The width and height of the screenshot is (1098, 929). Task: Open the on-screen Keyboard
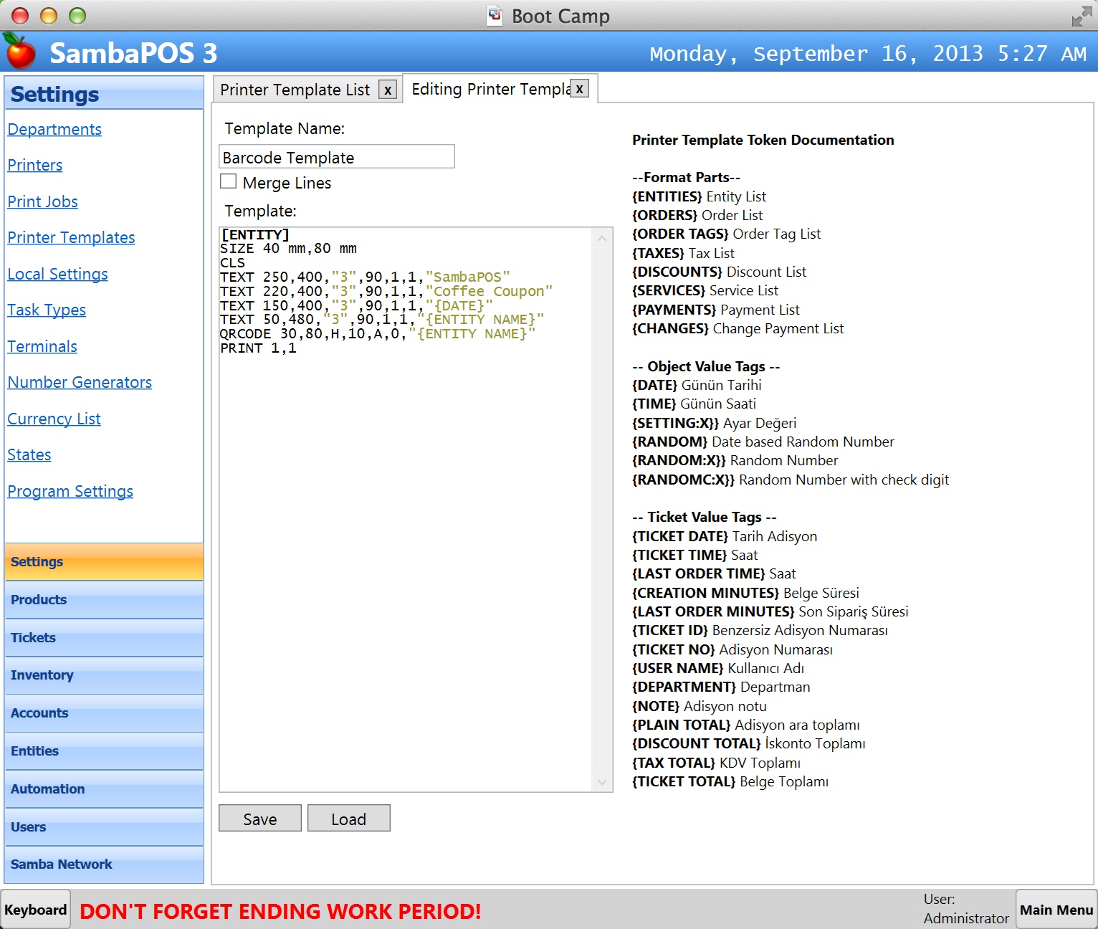point(35,910)
